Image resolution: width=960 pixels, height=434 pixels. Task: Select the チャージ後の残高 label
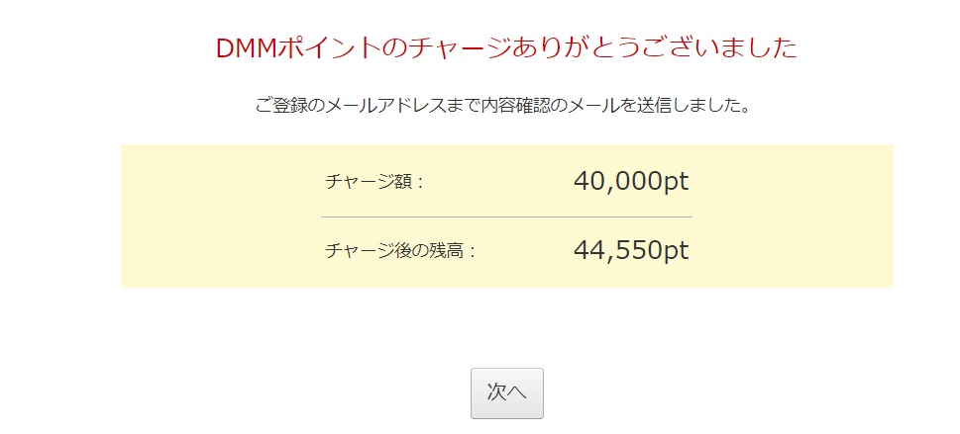point(401,251)
